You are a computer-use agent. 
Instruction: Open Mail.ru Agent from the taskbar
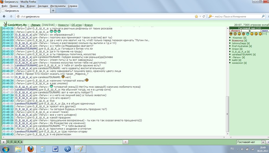[68, 149]
